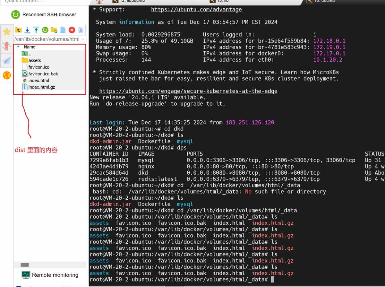This screenshot has height=287, width=385.
Task: Click the IP address 172.19.0.1
Action: pos(329,47)
